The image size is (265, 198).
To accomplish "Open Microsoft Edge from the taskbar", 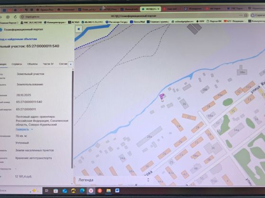I will [x=82, y=190].
